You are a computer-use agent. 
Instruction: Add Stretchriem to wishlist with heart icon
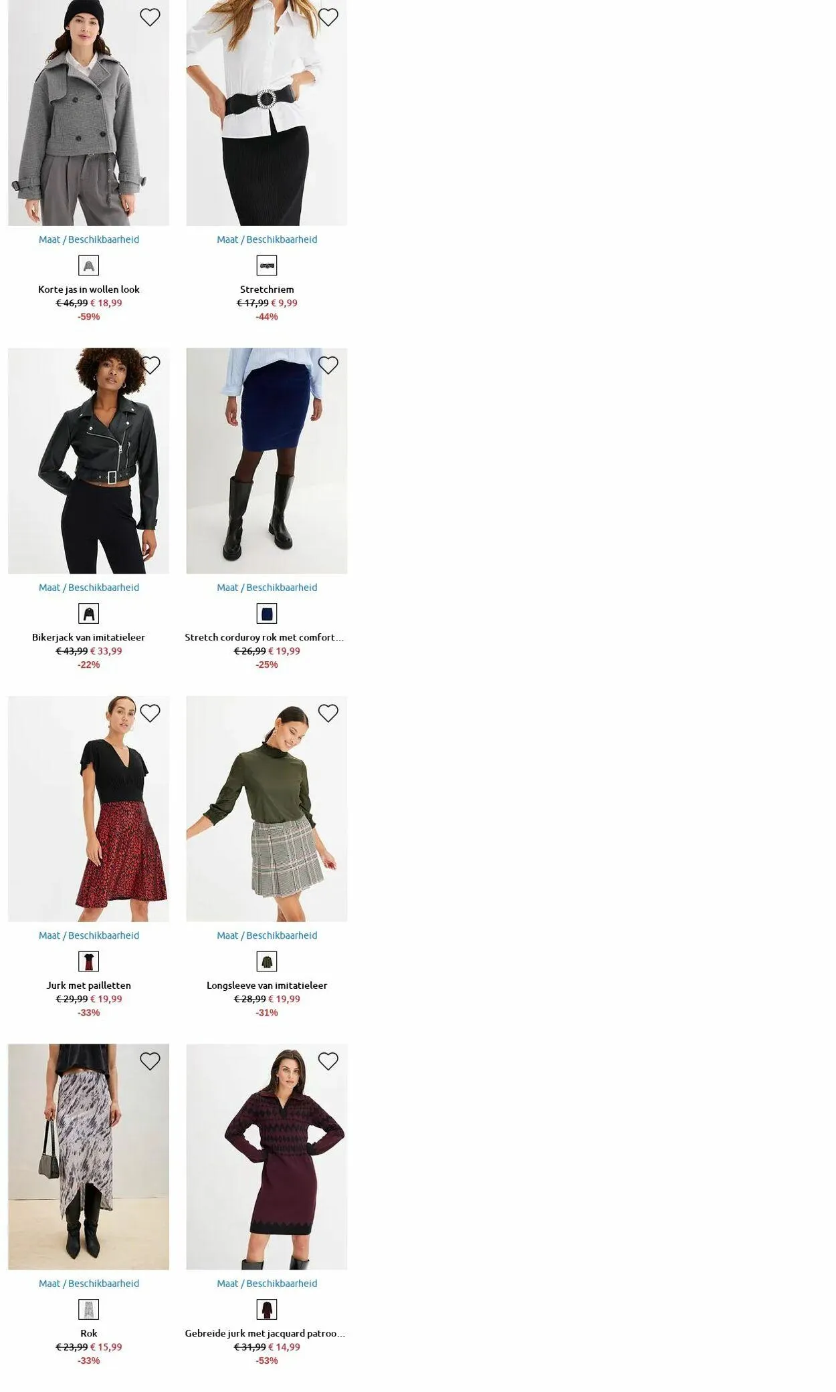(x=328, y=17)
